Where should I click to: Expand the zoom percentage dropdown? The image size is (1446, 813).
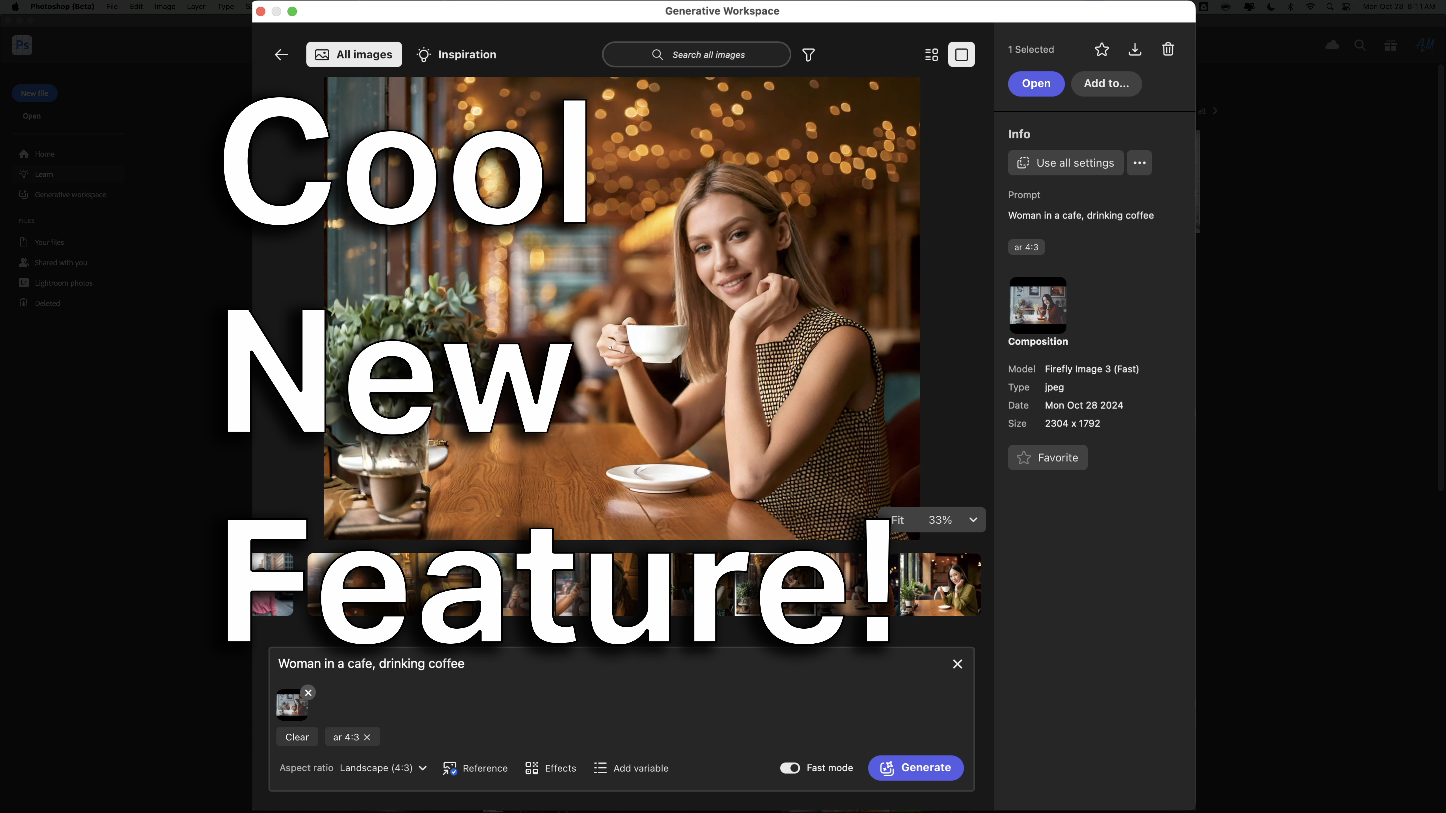pyautogui.click(x=973, y=520)
